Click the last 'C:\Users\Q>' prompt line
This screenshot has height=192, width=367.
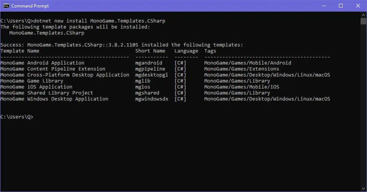(17, 117)
